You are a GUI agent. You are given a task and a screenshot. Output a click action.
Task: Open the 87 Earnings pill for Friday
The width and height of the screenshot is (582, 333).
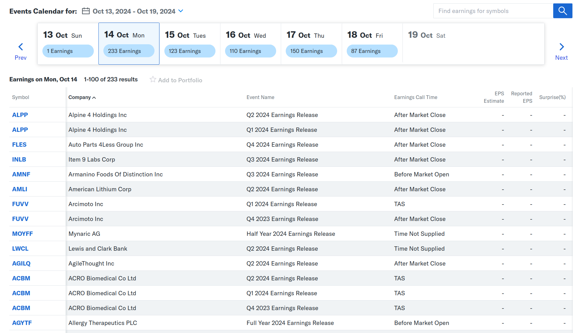click(x=372, y=51)
